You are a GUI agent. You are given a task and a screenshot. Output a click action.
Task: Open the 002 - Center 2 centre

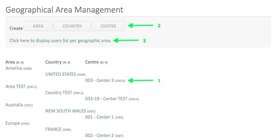100,136
